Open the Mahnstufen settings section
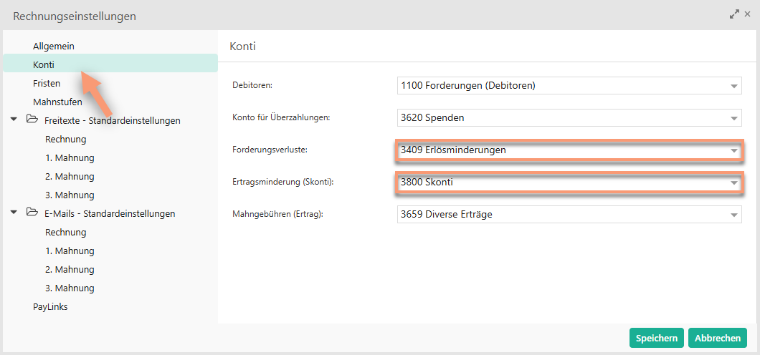 [x=57, y=102]
